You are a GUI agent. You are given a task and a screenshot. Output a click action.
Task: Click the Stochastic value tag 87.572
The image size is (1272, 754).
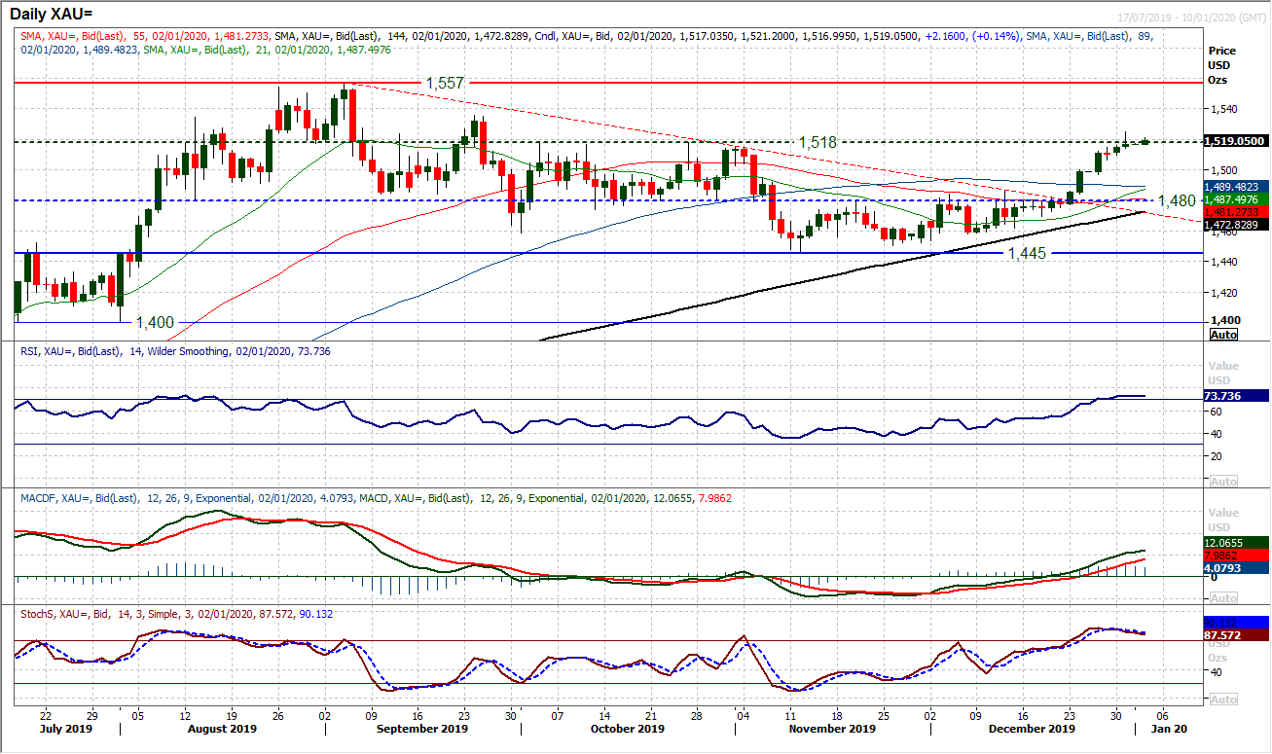1234,633
